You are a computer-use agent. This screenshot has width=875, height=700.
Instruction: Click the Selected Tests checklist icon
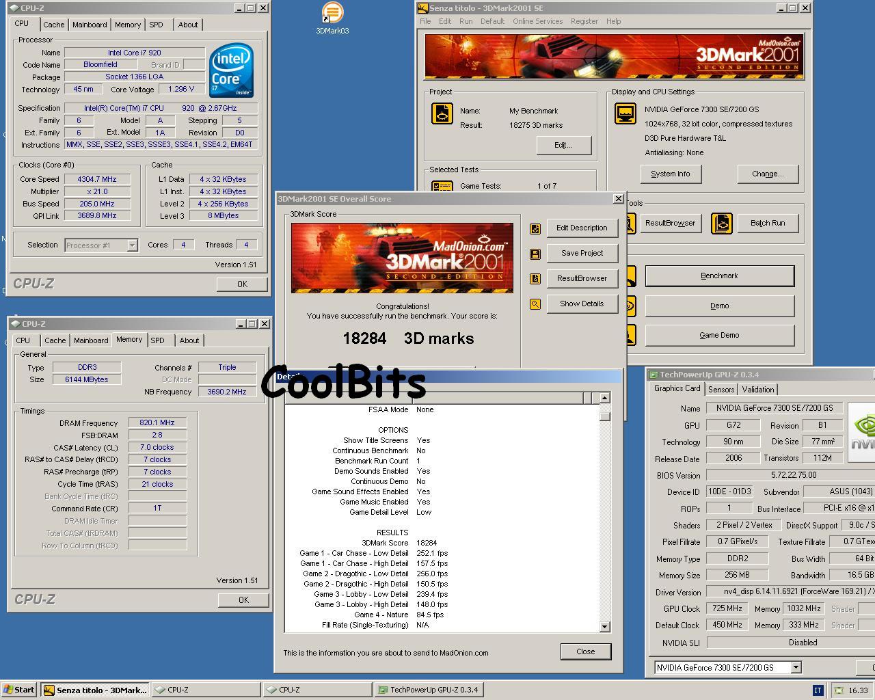click(x=442, y=185)
